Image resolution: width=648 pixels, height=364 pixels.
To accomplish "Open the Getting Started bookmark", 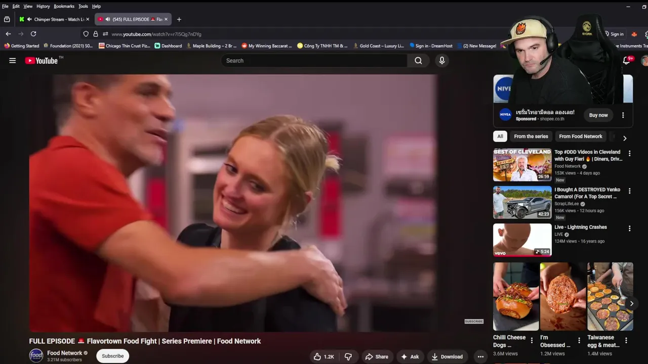I will pyautogui.click(x=22, y=45).
